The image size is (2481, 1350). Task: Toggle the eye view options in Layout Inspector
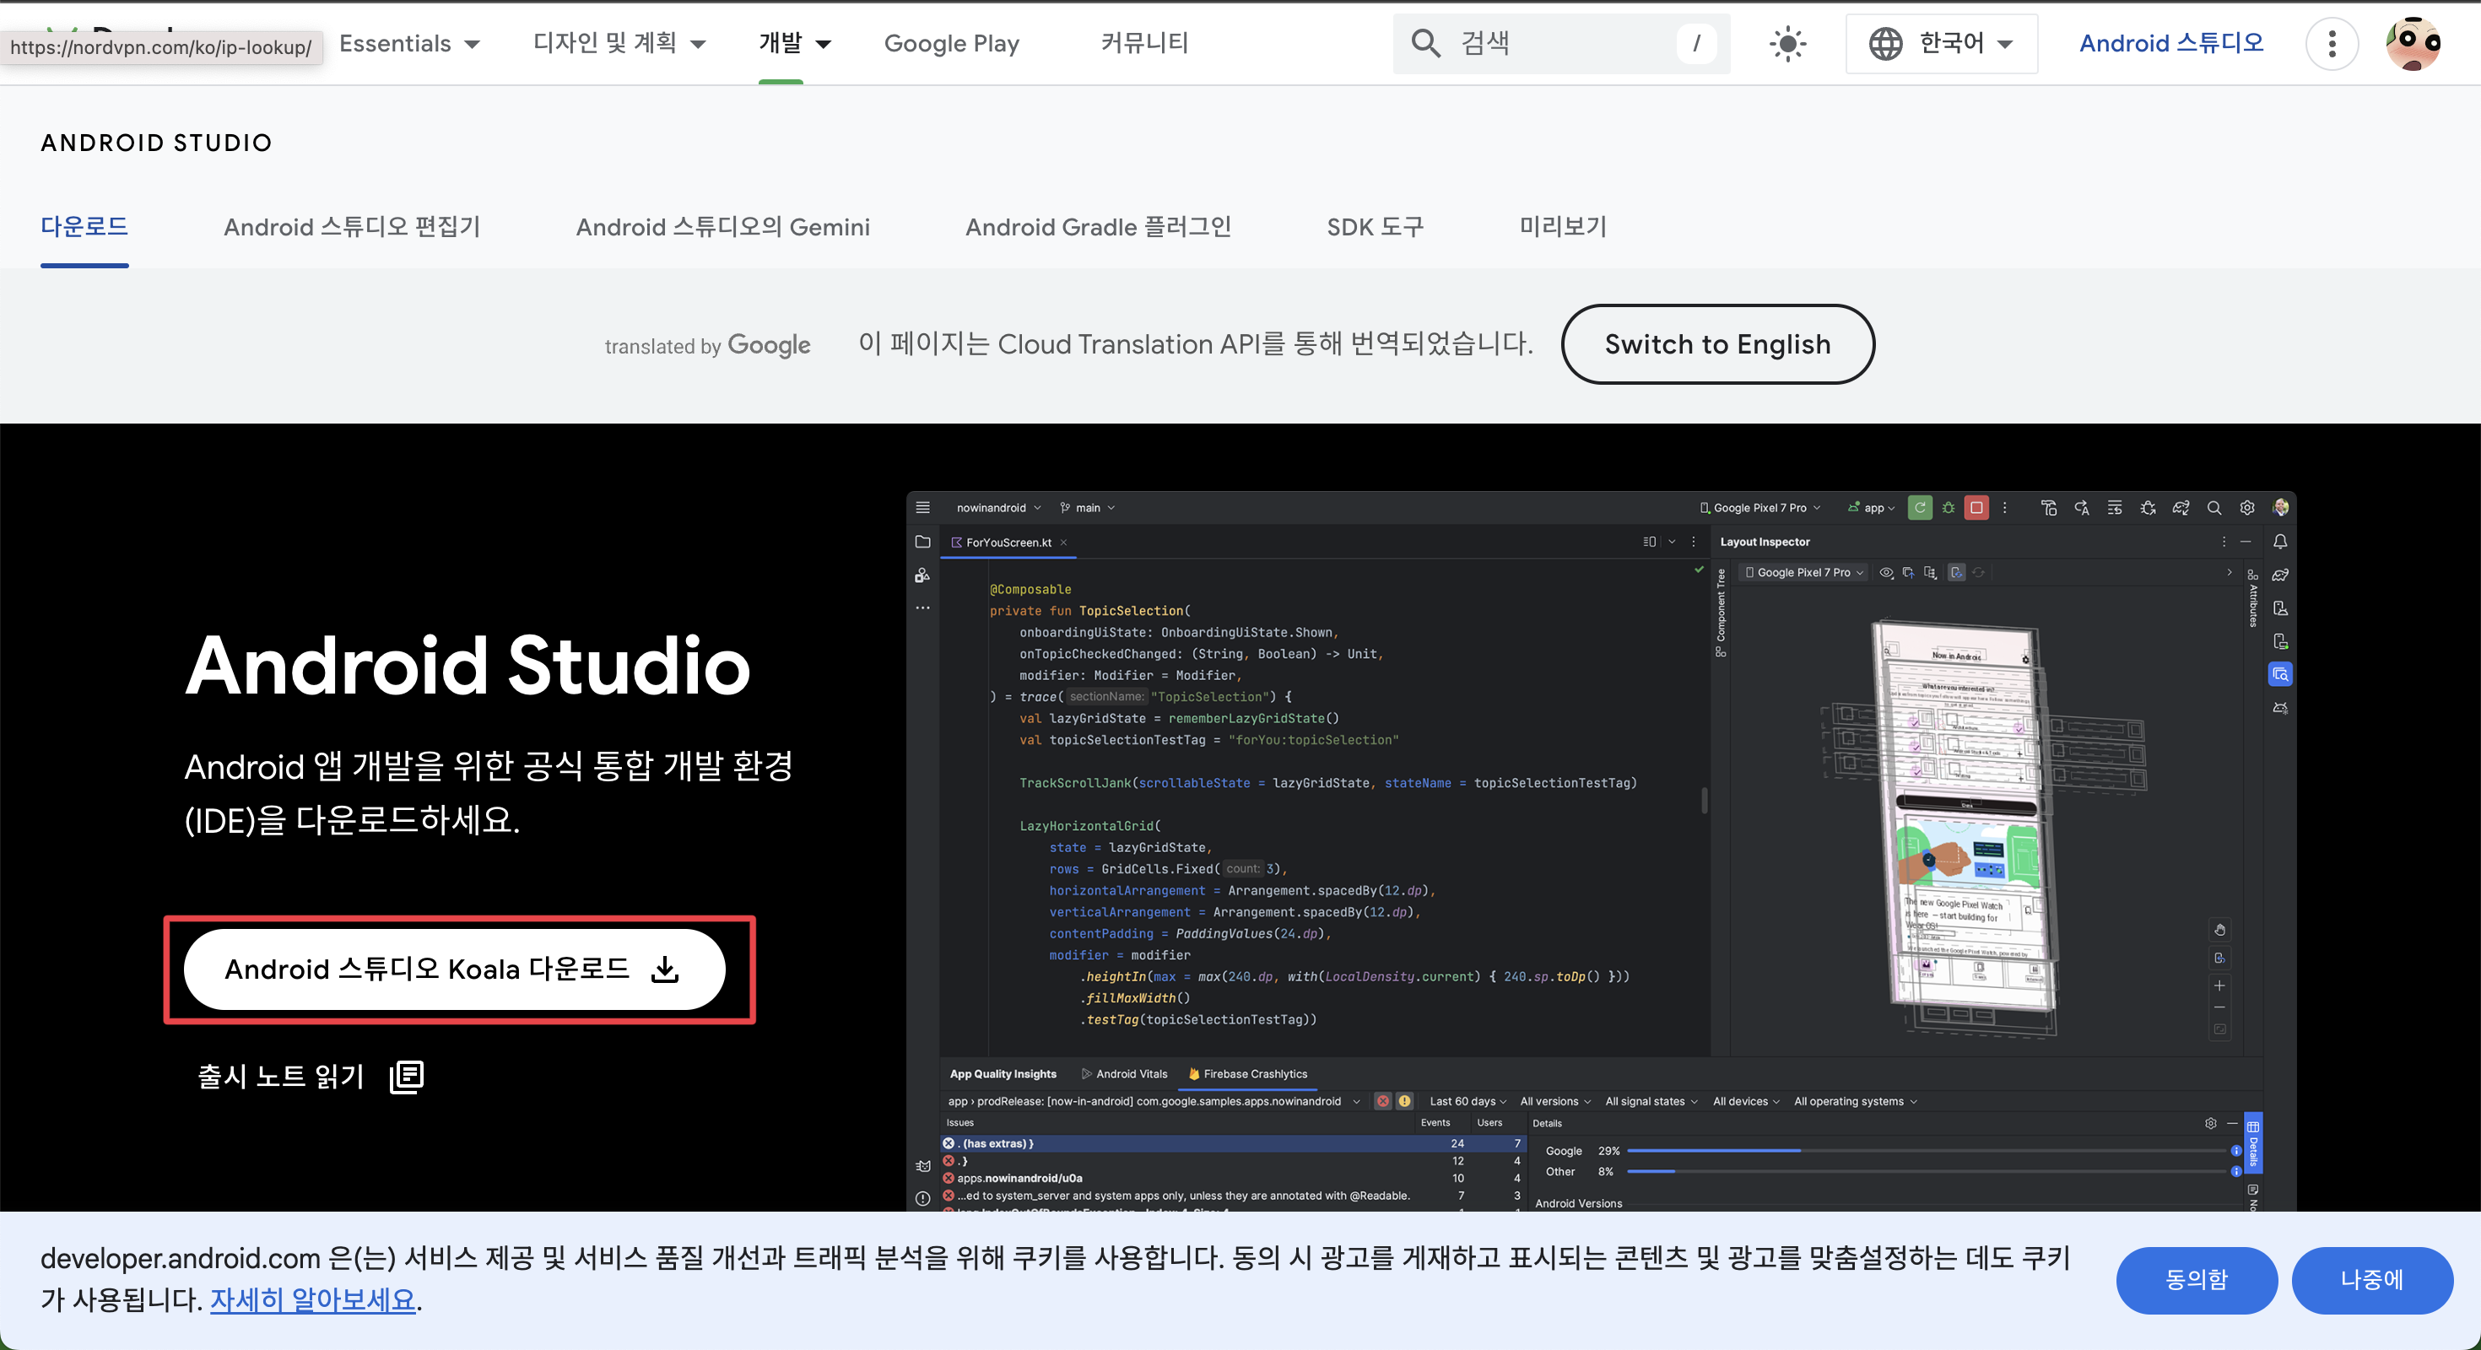pos(1885,572)
